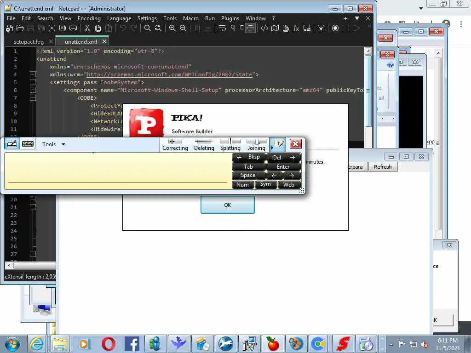Open the Language menu
This screenshot has height=353, width=471.
click(119, 18)
